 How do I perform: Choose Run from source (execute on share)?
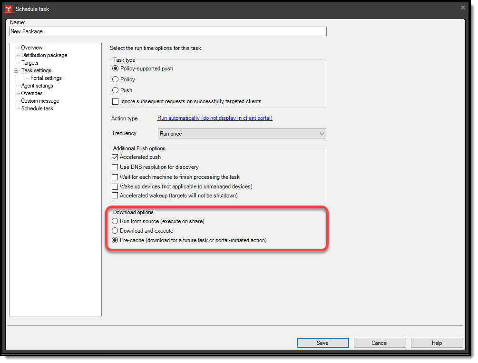click(x=115, y=221)
